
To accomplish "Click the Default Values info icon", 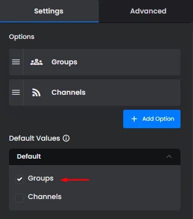I will [x=66, y=138].
